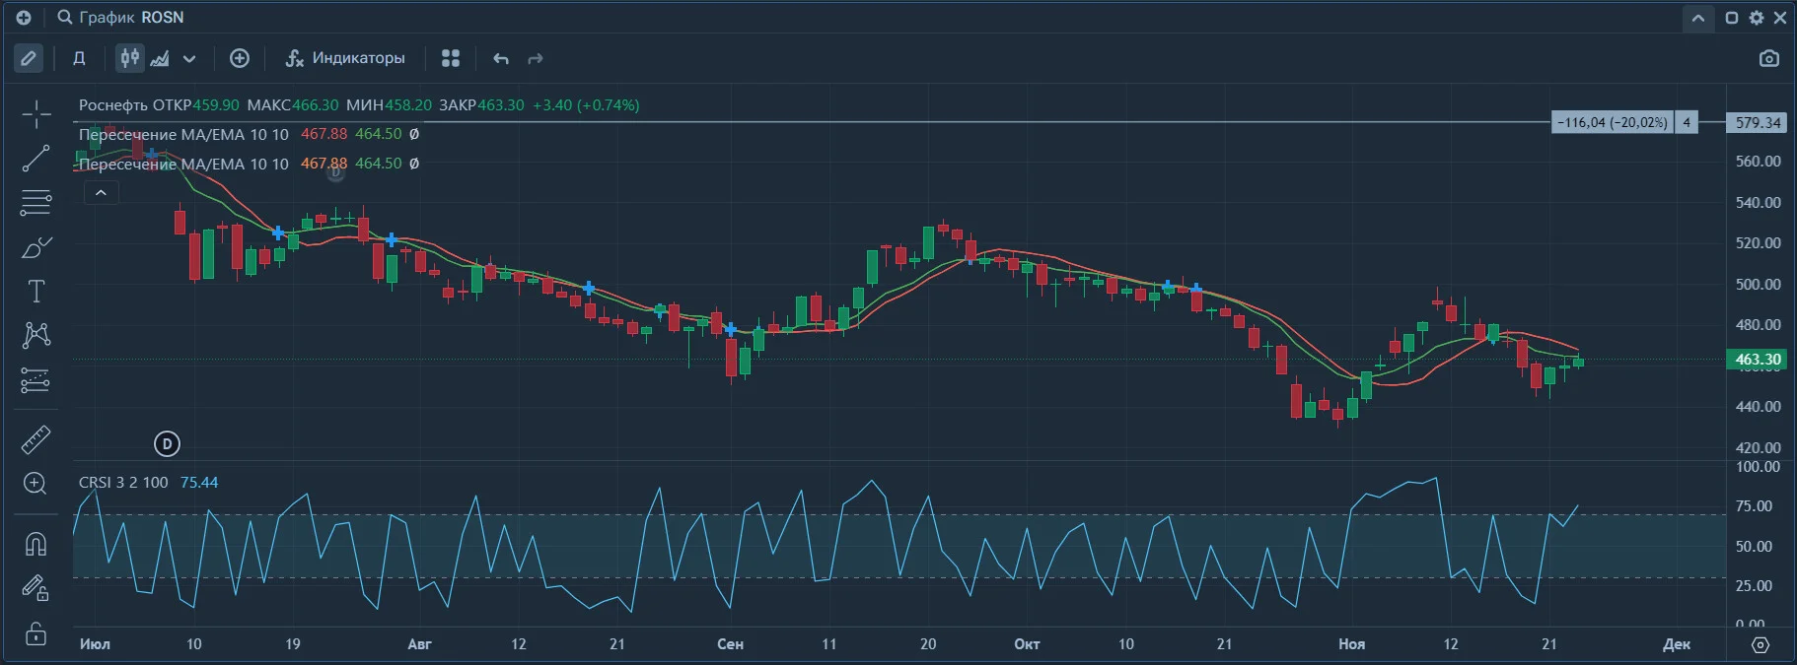Switch to candlestick chart type
The width and height of the screenshot is (1797, 665).
click(130, 58)
